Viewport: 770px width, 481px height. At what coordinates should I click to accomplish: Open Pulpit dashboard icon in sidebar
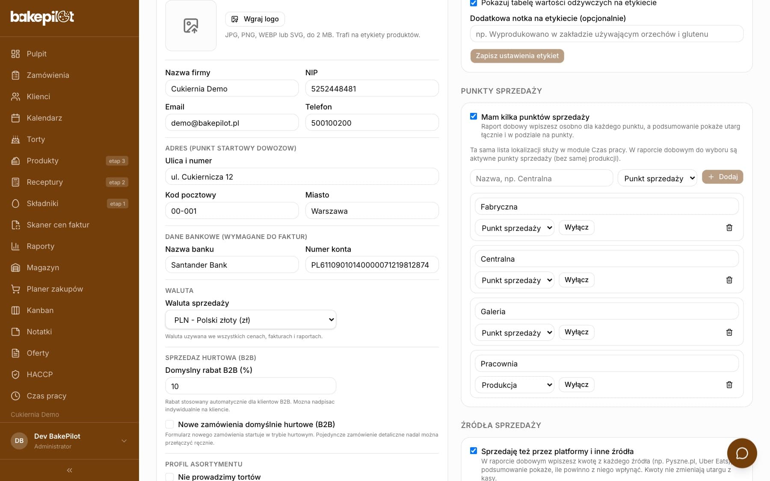click(x=15, y=54)
